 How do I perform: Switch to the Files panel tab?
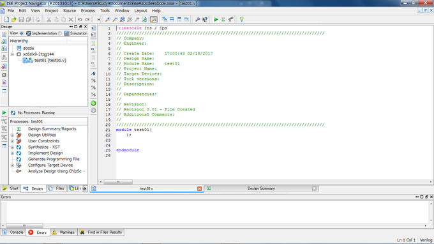click(x=56, y=188)
